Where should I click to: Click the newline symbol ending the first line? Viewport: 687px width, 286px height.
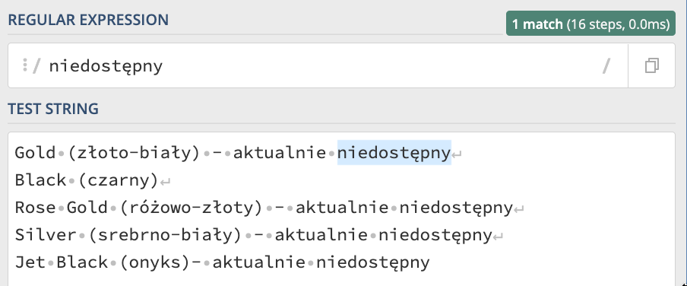(457, 154)
